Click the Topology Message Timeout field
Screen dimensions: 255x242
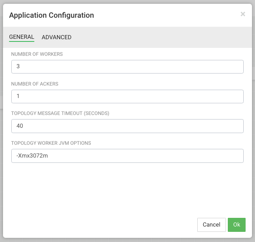pyautogui.click(x=127, y=126)
